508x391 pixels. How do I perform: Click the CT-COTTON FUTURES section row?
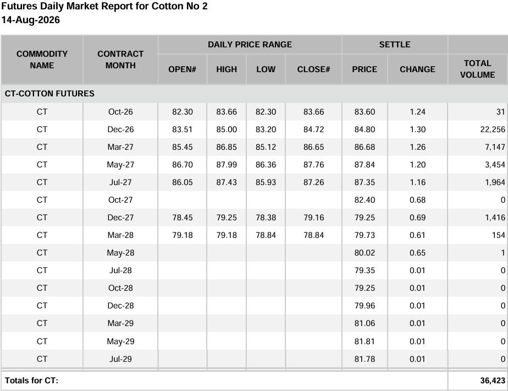point(255,94)
